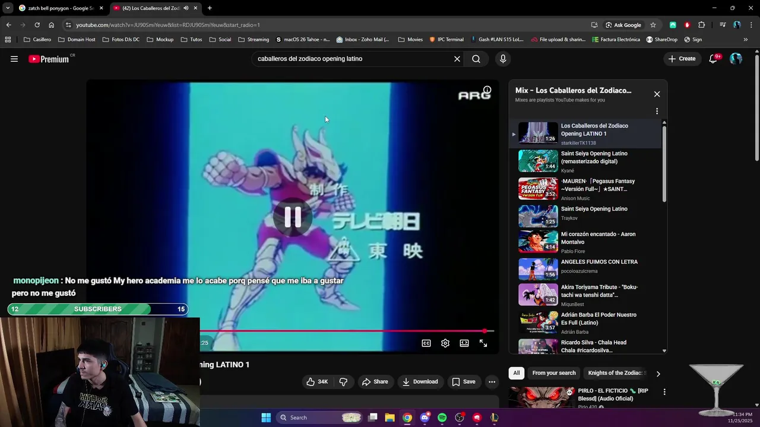This screenshot has height=427, width=760.
Task: Play Adrián Barba El Poder Nuestro Es Full
Action: (x=585, y=323)
